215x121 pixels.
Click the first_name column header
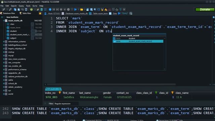point(69,93)
